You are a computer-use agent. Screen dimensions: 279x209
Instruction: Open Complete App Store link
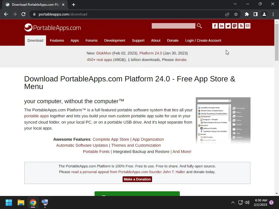(x=111, y=139)
